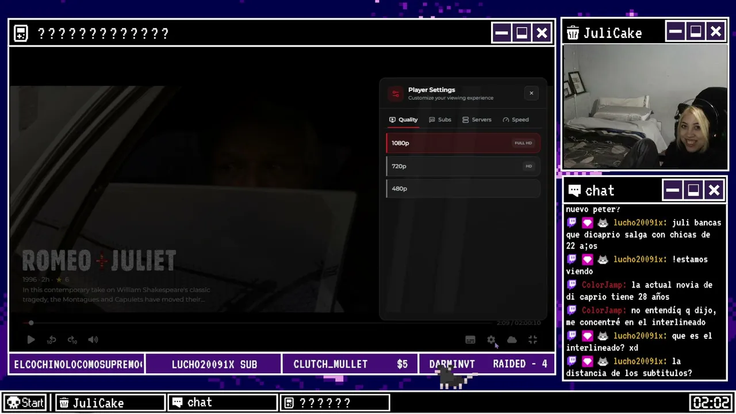The width and height of the screenshot is (736, 414).
Task: Mute the video player volume
Action: (x=93, y=340)
